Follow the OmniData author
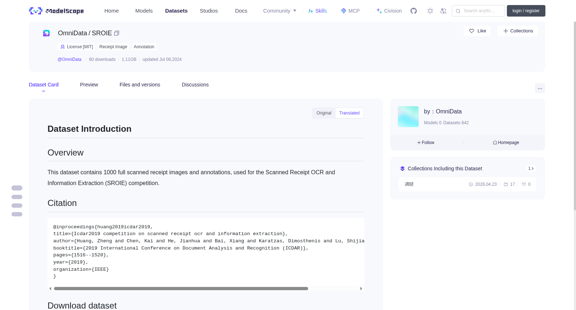 click(x=426, y=143)
